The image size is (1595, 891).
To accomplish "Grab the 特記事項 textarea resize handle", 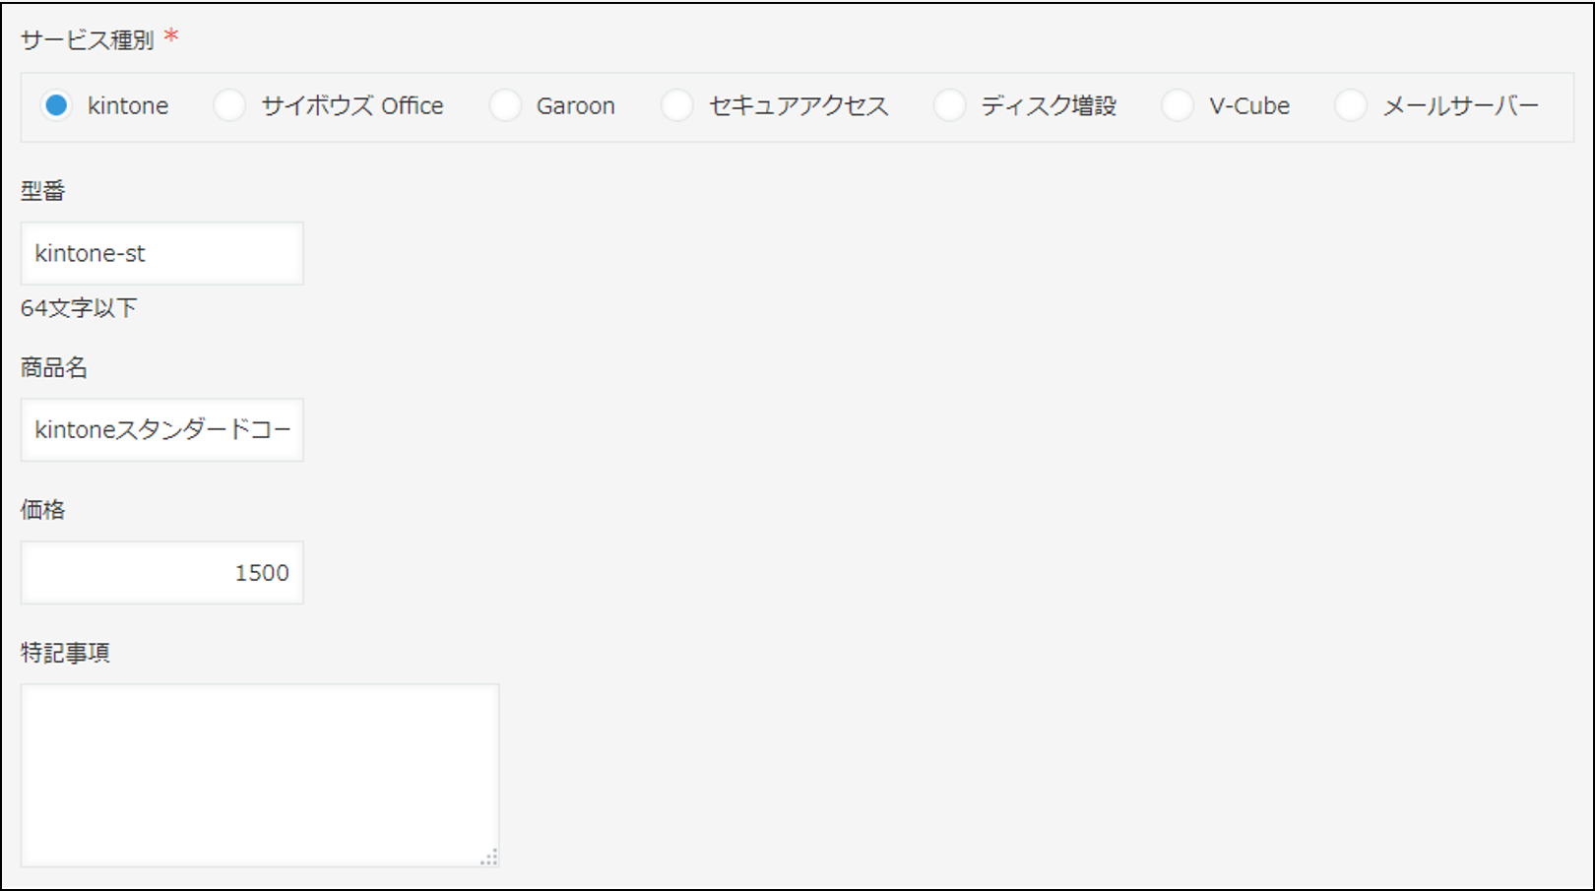I will pos(489,858).
